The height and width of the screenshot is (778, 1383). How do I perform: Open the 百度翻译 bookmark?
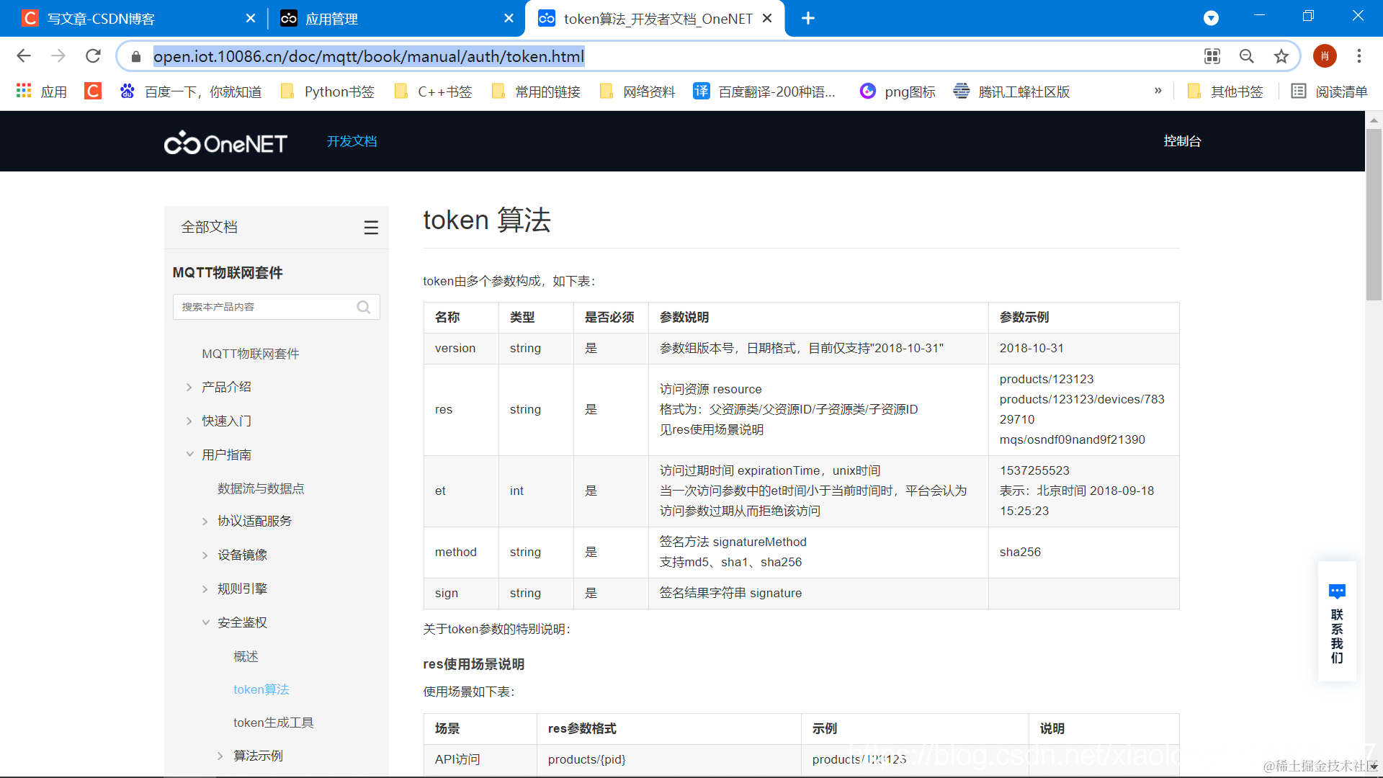(765, 91)
